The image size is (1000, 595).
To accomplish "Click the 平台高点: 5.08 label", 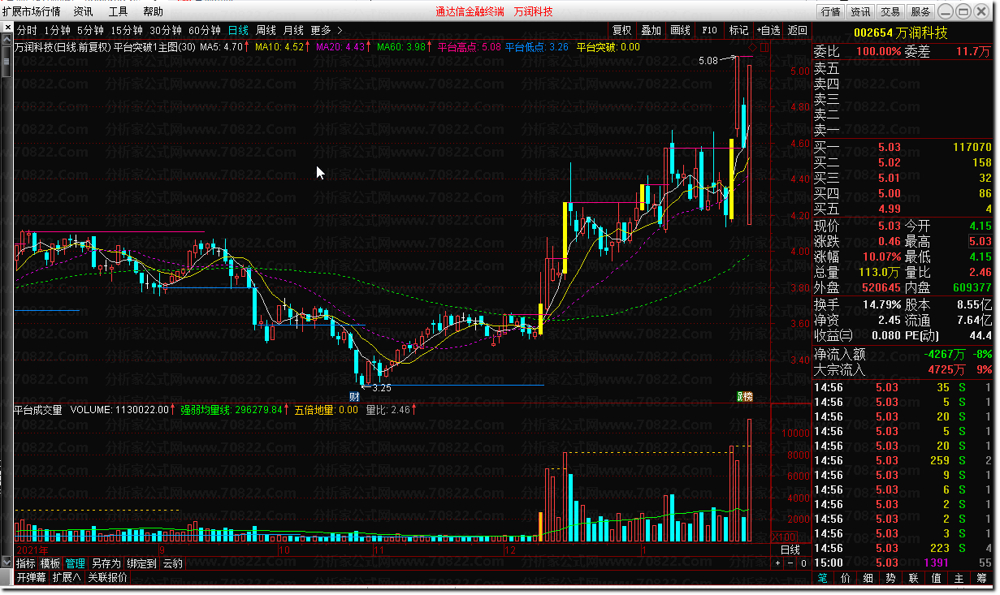I will [470, 47].
